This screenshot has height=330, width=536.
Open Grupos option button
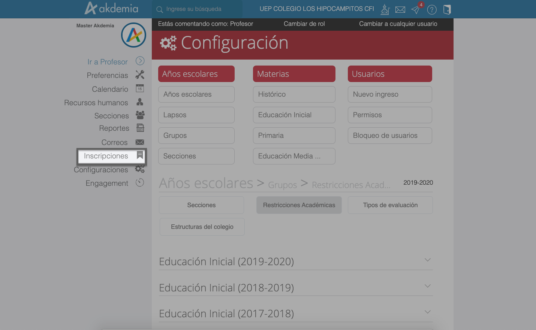(x=196, y=136)
